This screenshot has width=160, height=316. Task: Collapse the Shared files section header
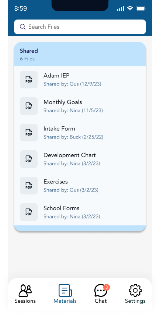(80, 54)
